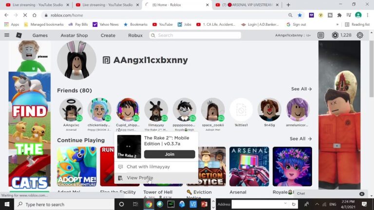Open the Chrome extensions puzzle icon

click(x=339, y=15)
